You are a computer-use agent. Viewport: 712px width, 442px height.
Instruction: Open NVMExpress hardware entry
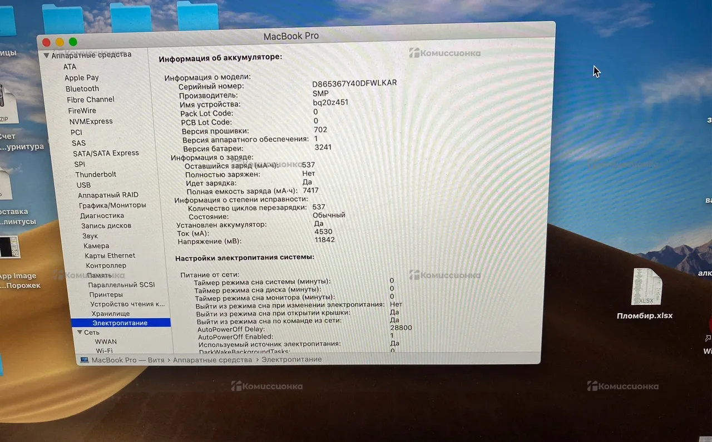pyautogui.click(x=91, y=121)
